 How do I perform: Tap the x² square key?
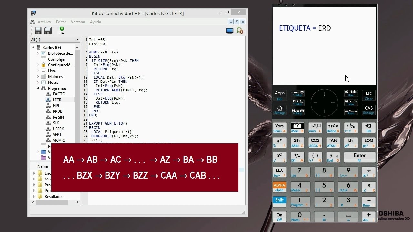click(279, 157)
